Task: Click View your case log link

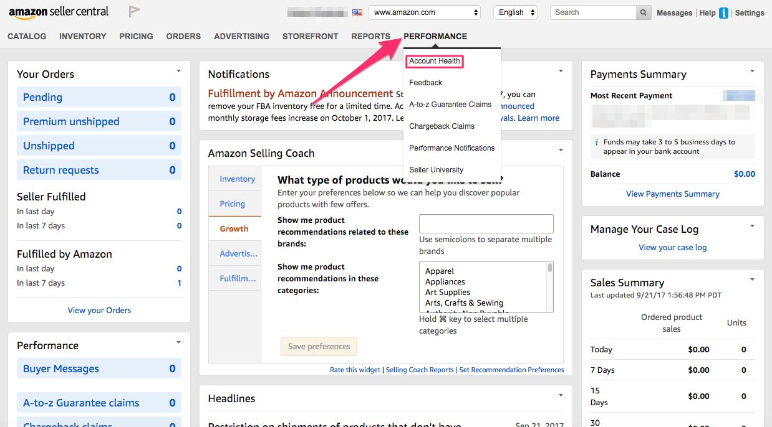Action: (673, 247)
